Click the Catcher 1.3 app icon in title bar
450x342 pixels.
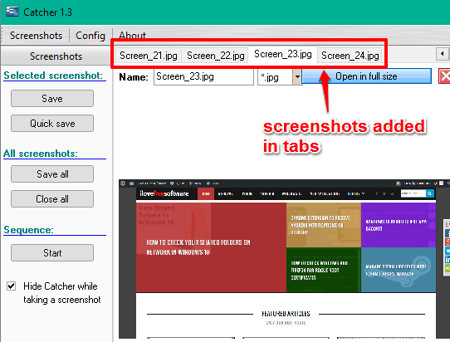(x=12, y=12)
